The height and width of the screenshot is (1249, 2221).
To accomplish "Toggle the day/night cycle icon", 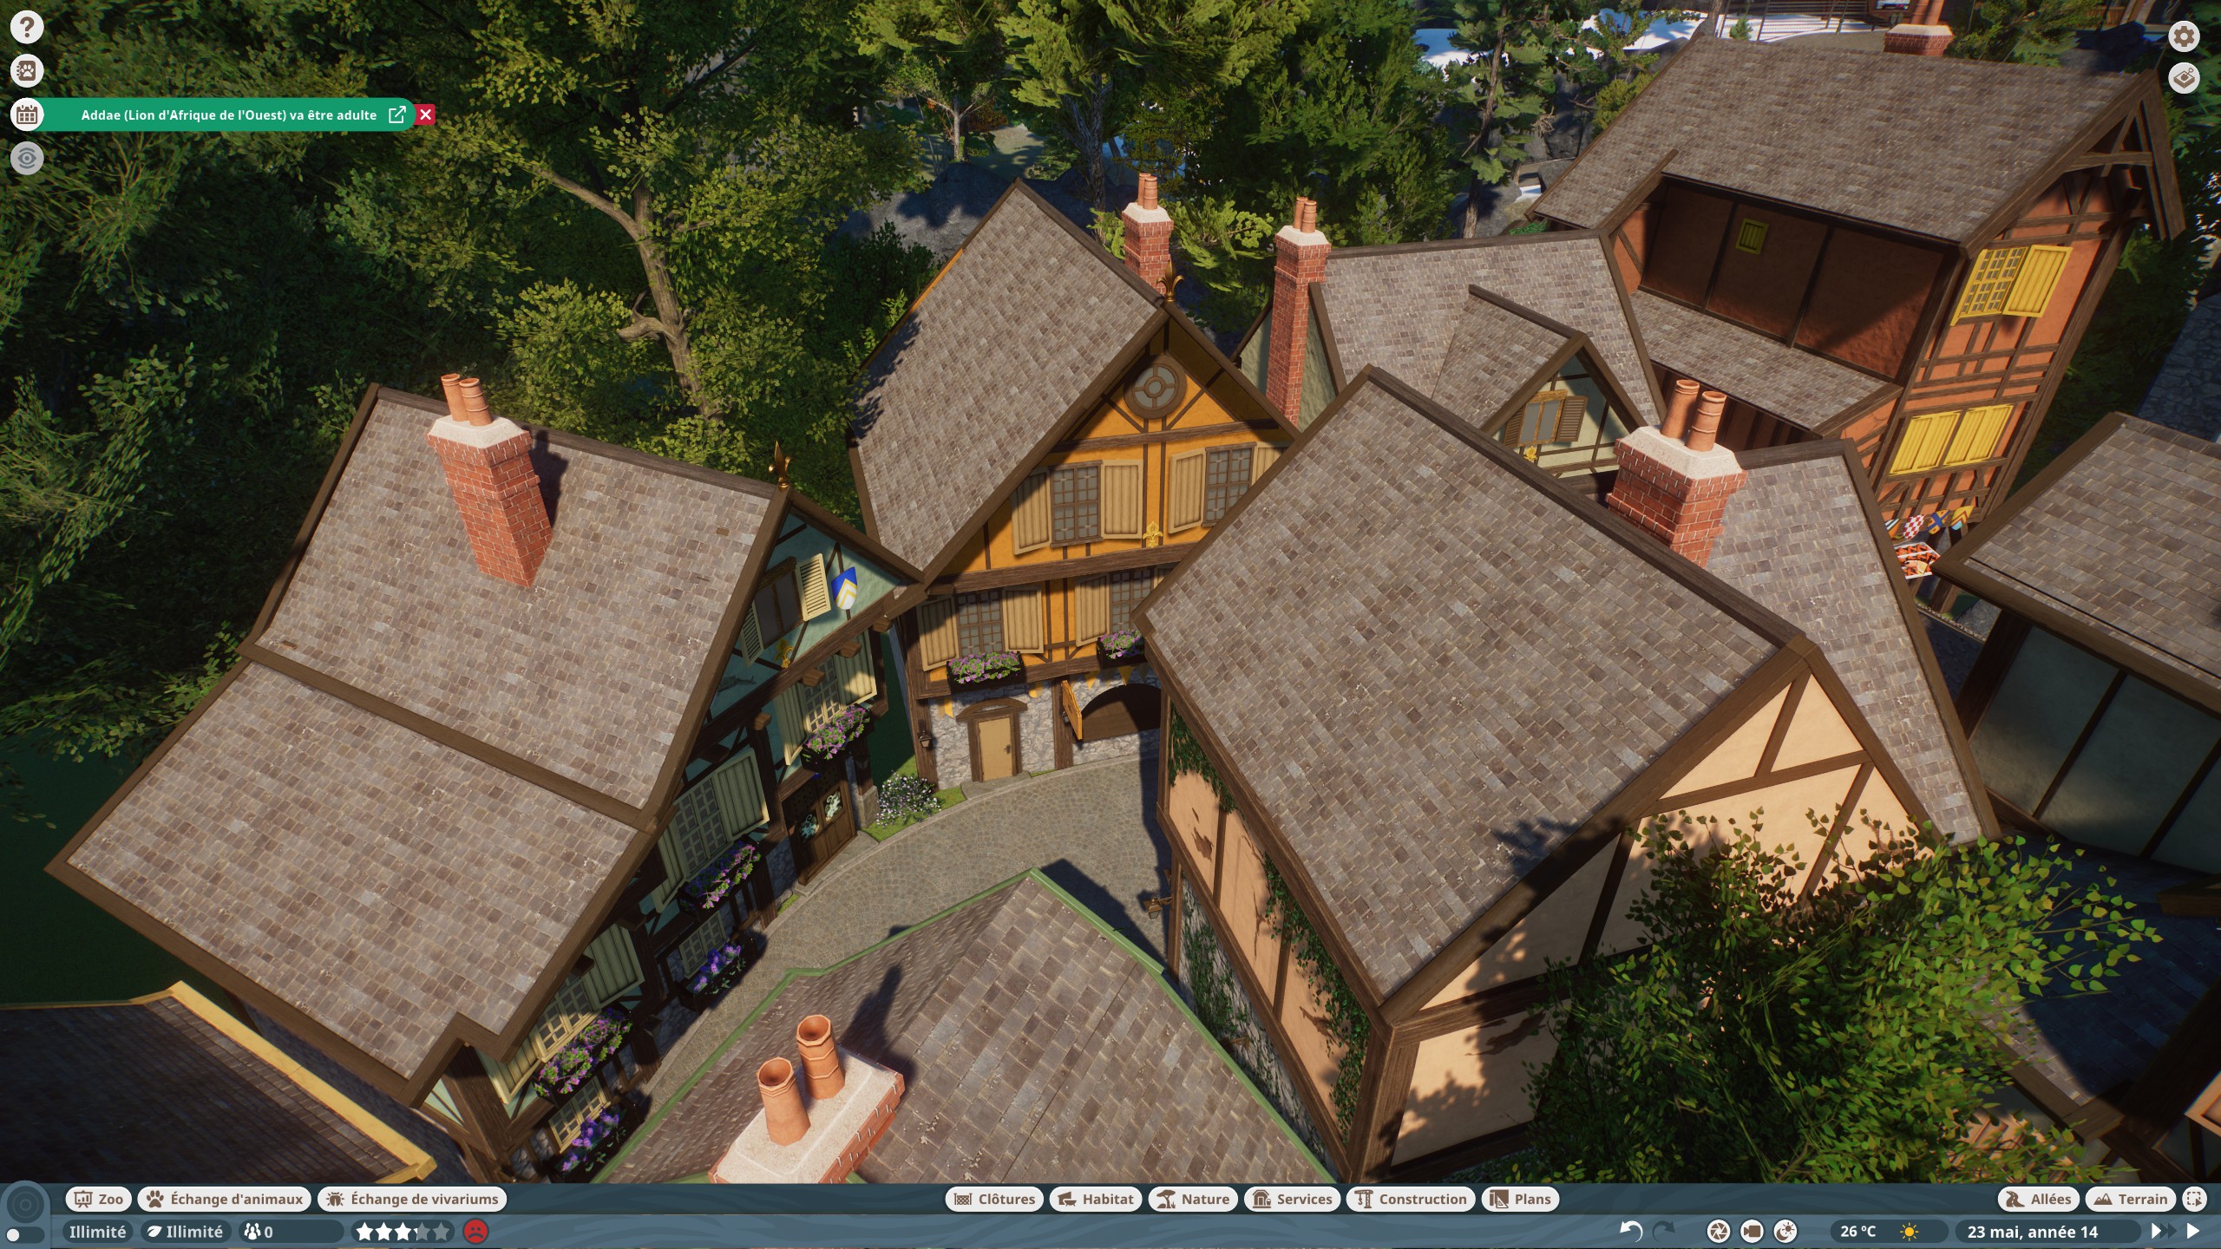I will pyautogui.click(x=1785, y=1231).
